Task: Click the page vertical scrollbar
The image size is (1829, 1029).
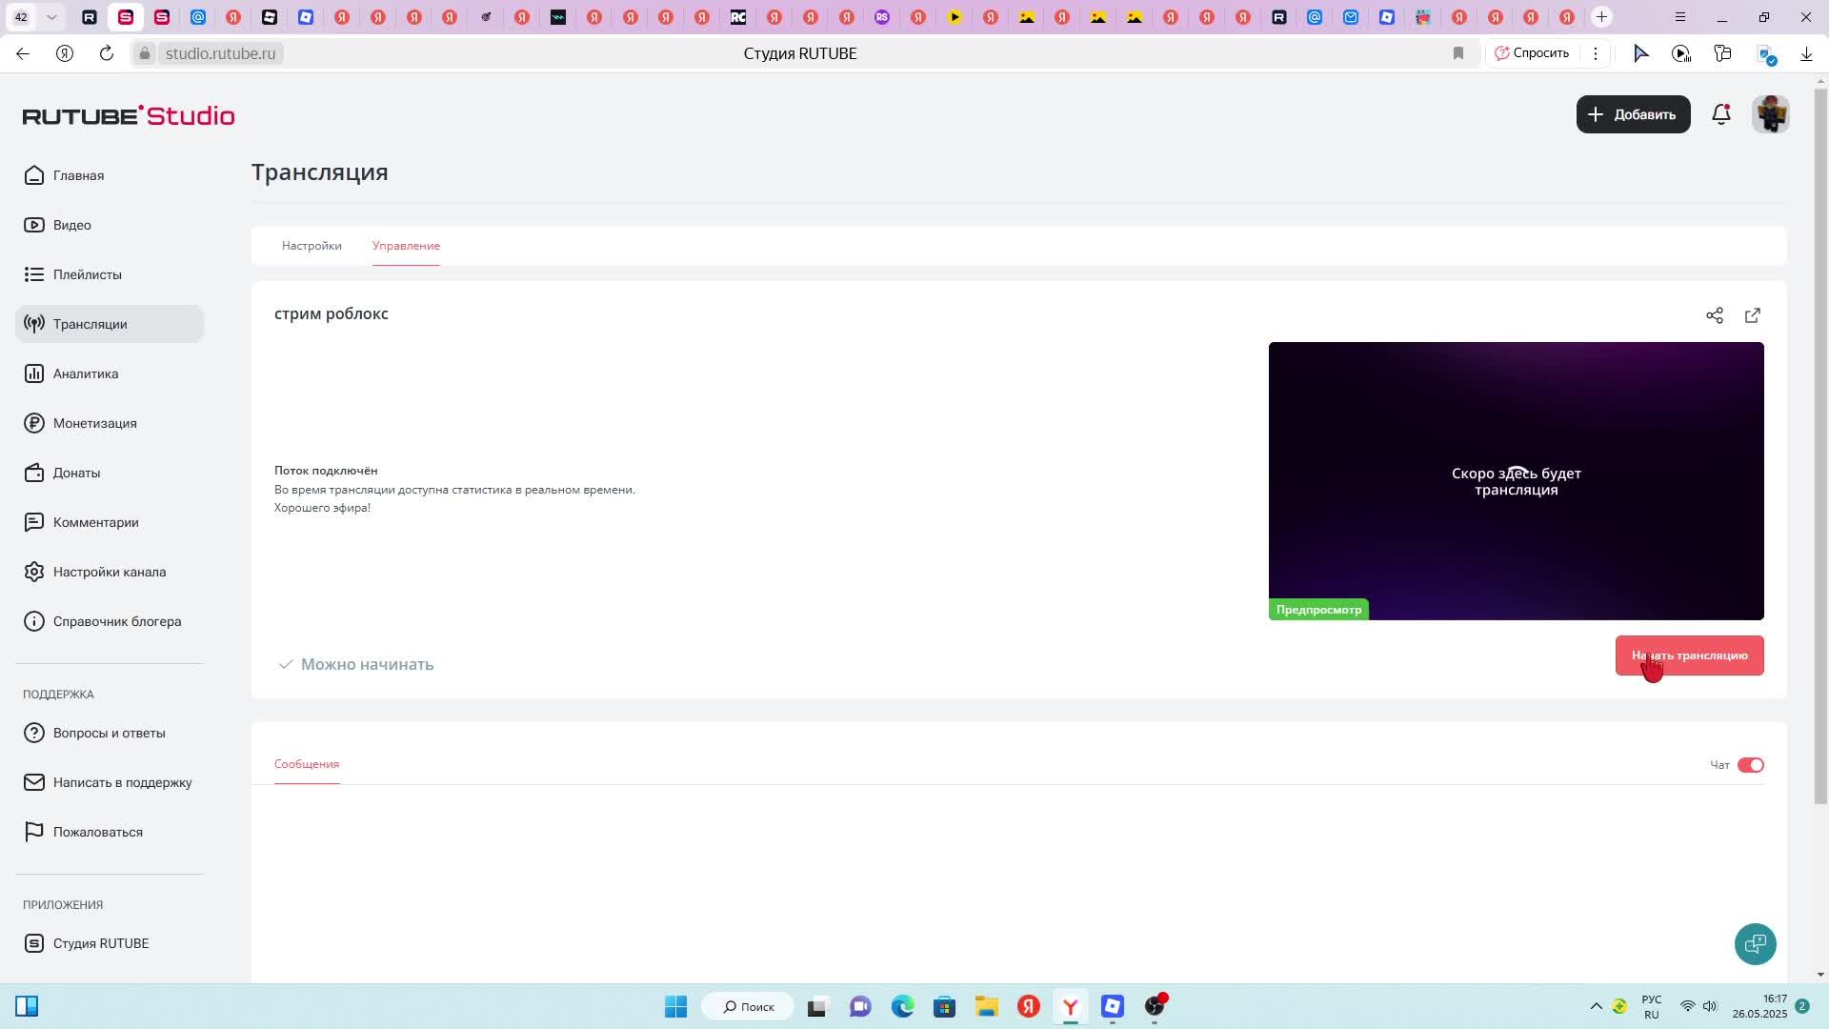Action: click(1820, 446)
